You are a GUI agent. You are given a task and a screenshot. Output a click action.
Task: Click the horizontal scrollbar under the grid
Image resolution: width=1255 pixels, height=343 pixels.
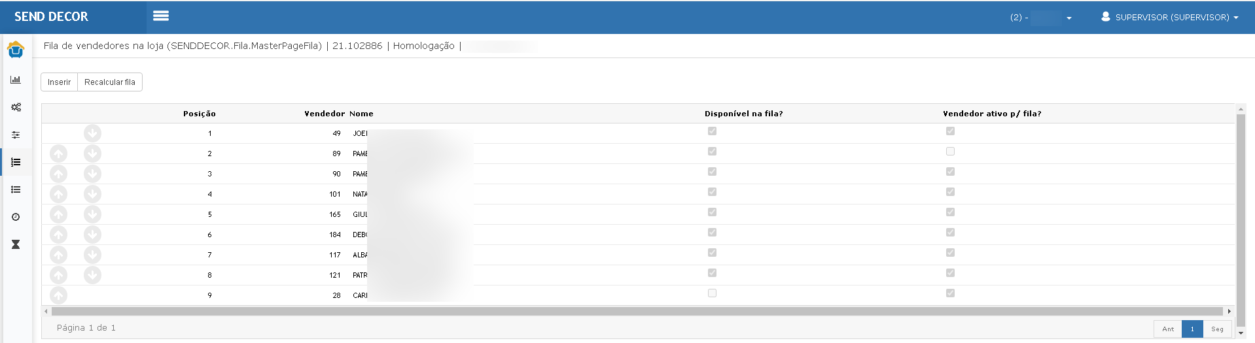[x=637, y=312]
